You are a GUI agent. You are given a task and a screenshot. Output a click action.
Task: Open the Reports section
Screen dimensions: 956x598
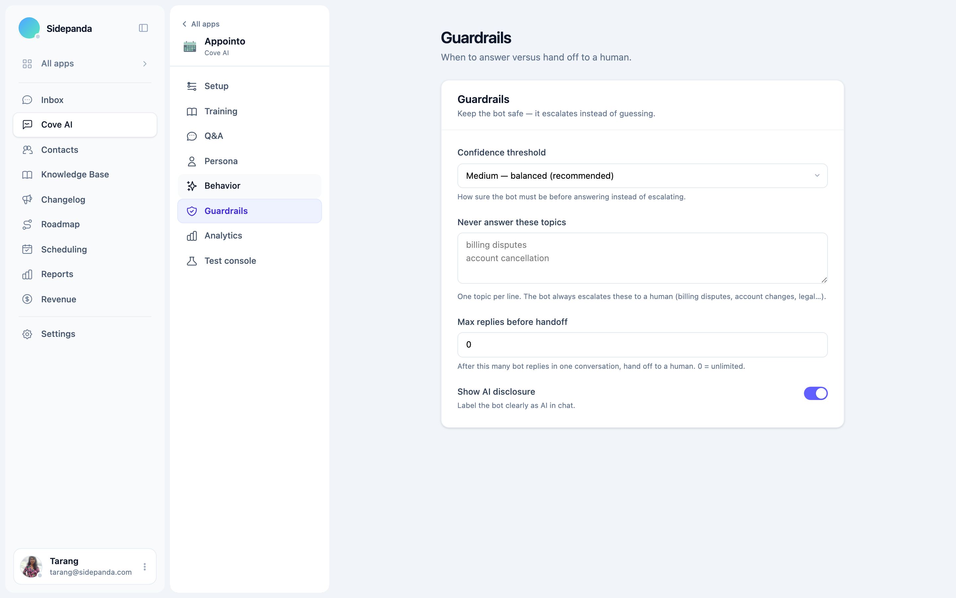click(85, 274)
